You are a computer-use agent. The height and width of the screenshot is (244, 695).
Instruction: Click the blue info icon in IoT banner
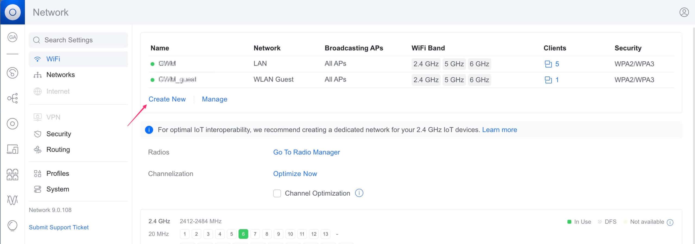[149, 130]
